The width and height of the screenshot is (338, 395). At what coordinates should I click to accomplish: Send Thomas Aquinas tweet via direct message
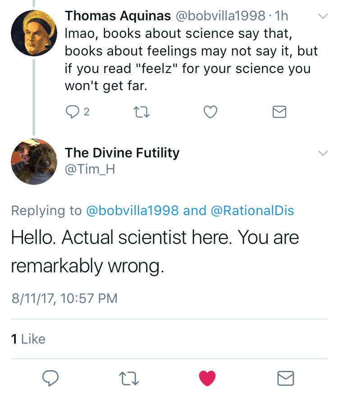(279, 112)
